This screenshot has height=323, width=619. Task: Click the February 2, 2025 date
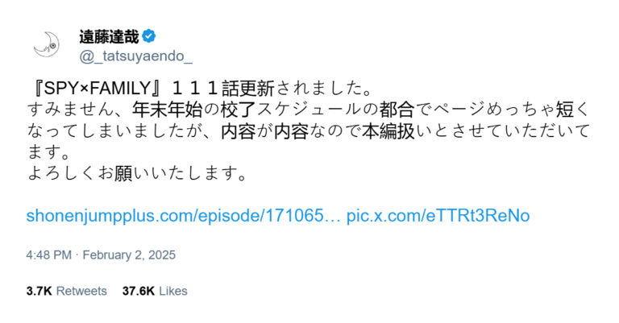point(129,255)
